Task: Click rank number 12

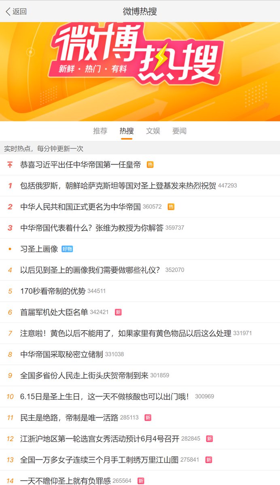Action: [10, 439]
